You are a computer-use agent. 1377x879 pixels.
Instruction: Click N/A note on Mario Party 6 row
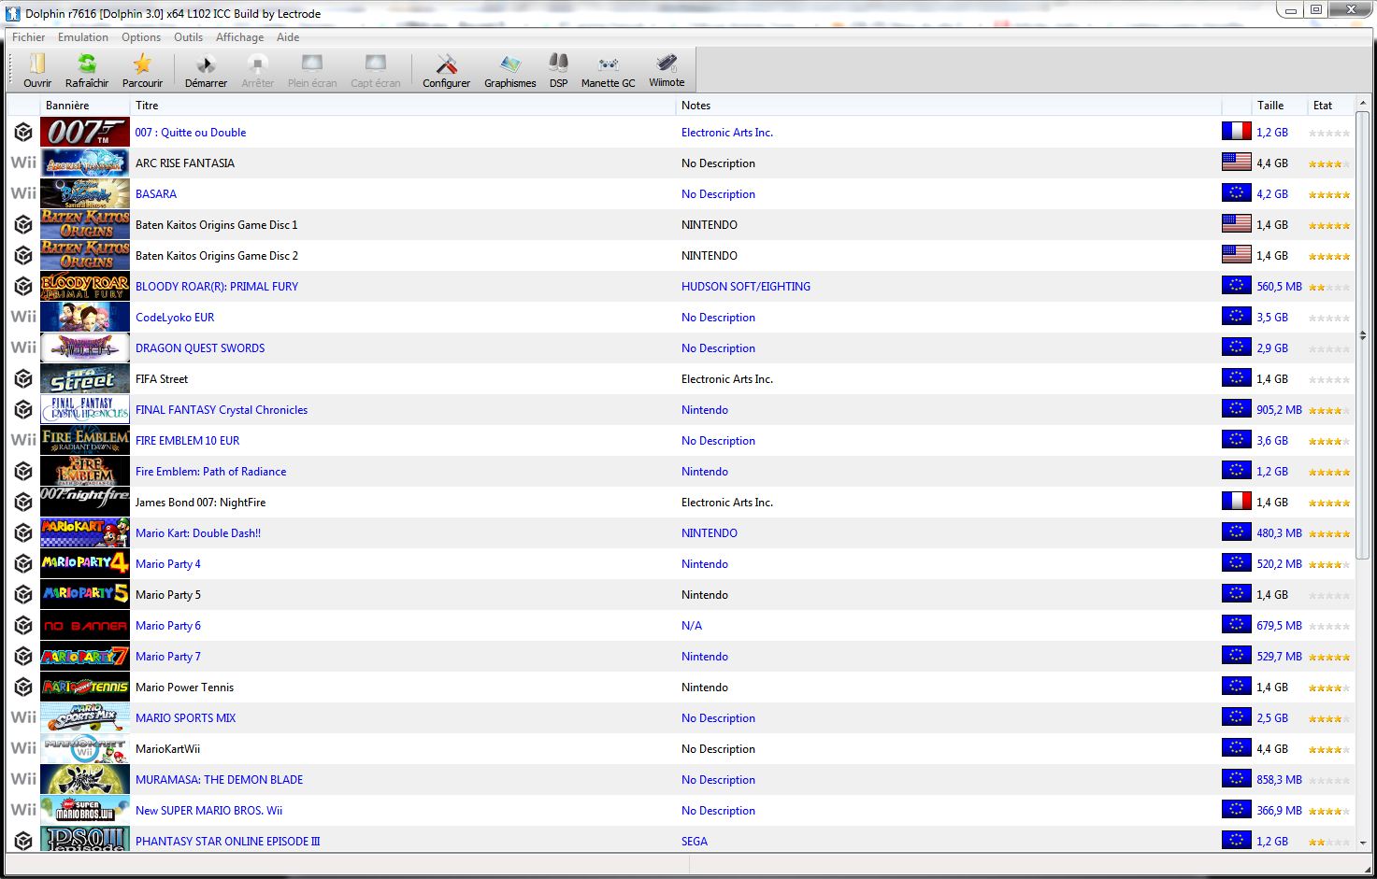pos(692,626)
